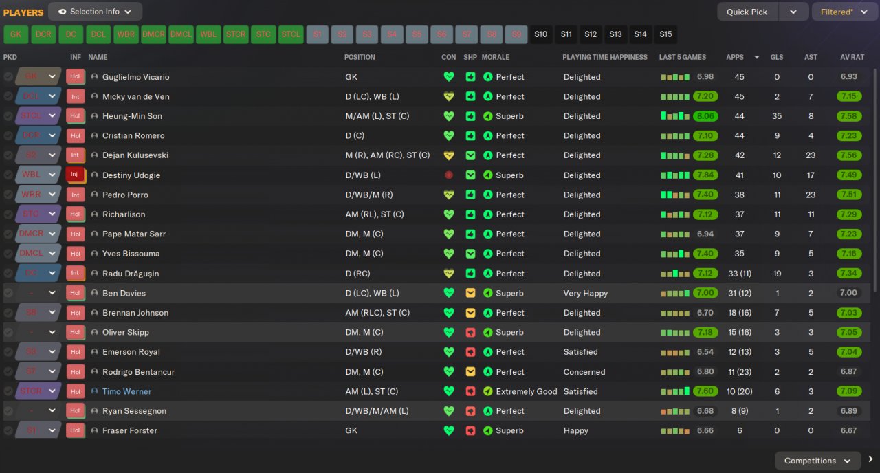Click Guglielmo Vicario's green sharpness icon
Viewport: 880px width, 473px height.
click(x=470, y=77)
